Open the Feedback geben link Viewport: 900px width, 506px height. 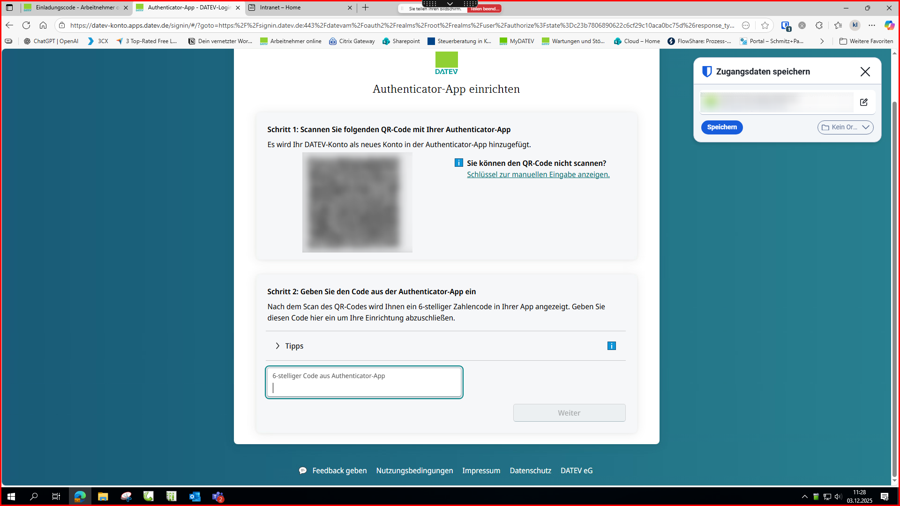tap(339, 470)
